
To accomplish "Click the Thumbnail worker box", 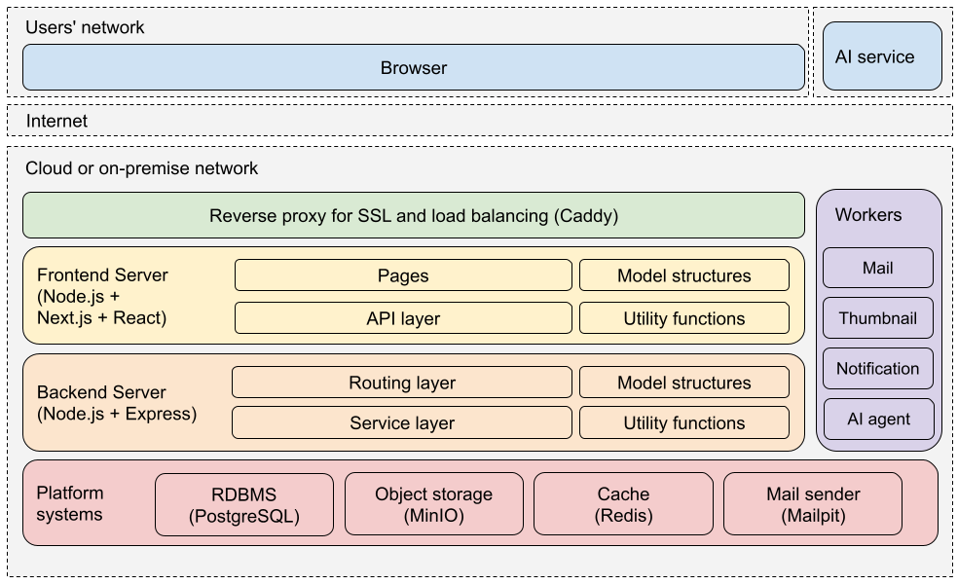I will tap(877, 318).
